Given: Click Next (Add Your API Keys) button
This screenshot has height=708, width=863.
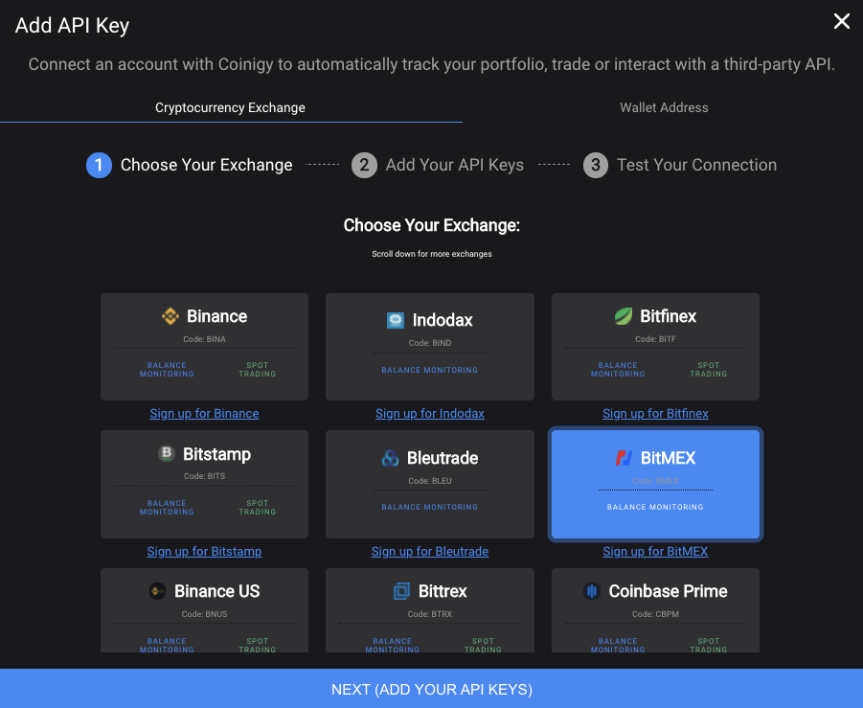Looking at the screenshot, I should [x=431, y=689].
